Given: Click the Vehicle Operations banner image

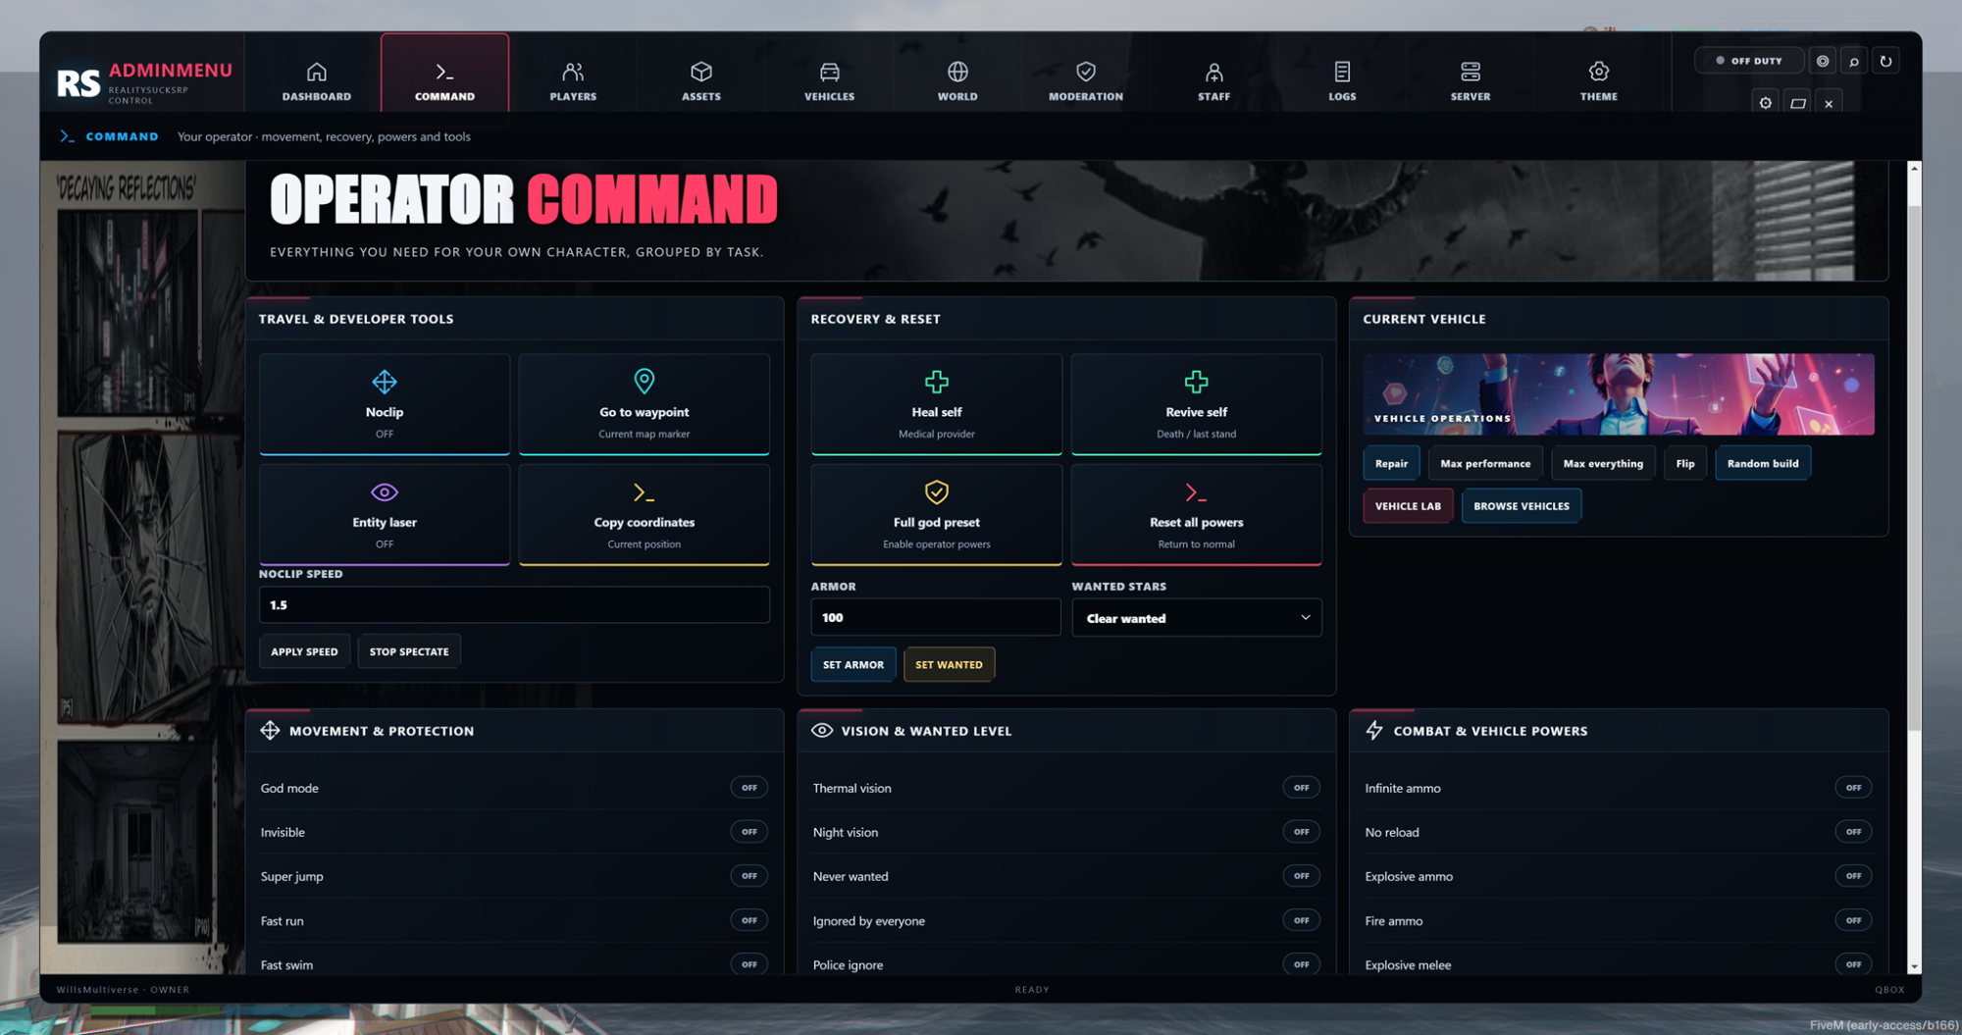Looking at the screenshot, I should (x=1619, y=394).
